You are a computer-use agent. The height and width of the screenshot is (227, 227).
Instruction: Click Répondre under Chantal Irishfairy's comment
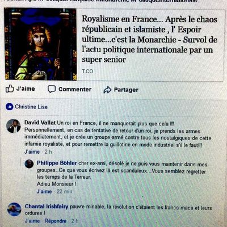point(56,221)
